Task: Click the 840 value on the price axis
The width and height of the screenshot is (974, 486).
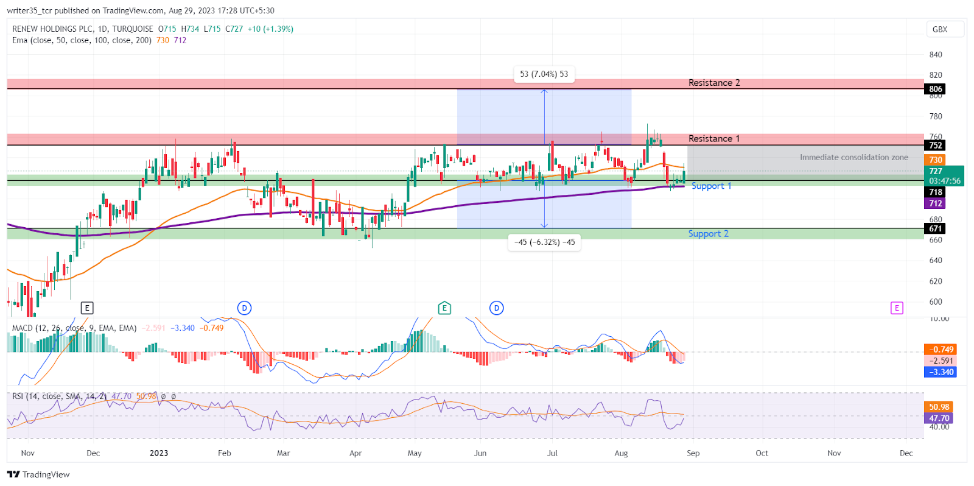Action: coord(936,55)
